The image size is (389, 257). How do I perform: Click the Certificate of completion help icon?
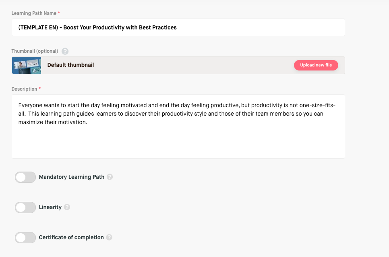pos(109,237)
